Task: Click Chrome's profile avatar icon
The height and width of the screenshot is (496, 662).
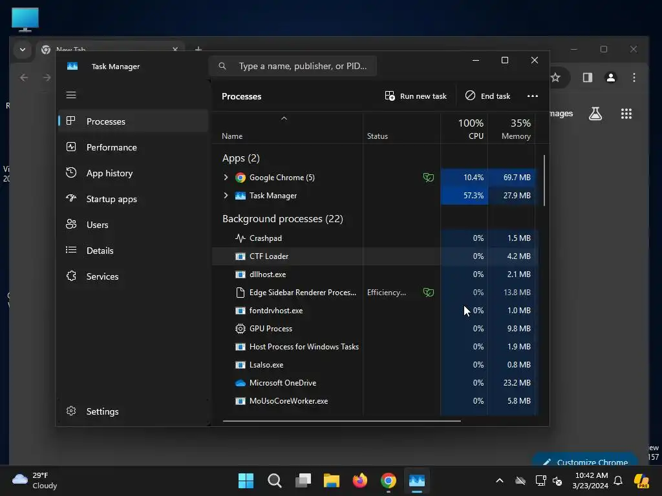Action: pyautogui.click(x=610, y=77)
